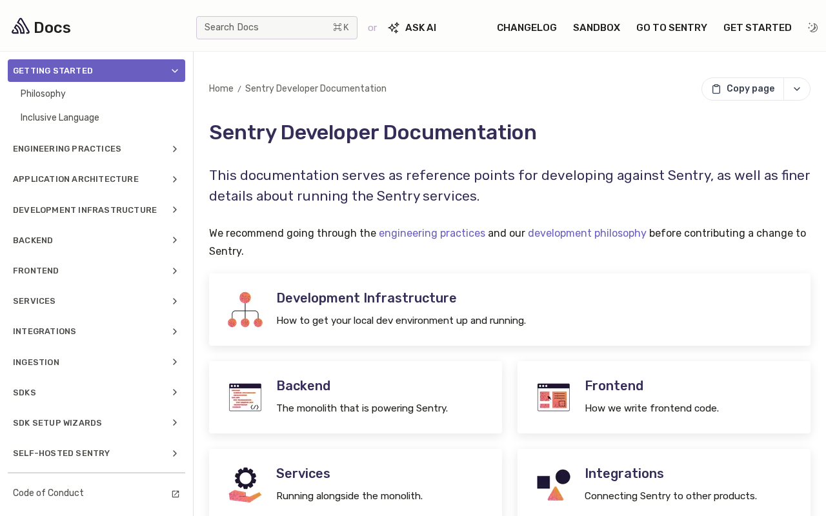826x516 pixels.
Task: Open the Services card title
Action: tap(303, 473)
